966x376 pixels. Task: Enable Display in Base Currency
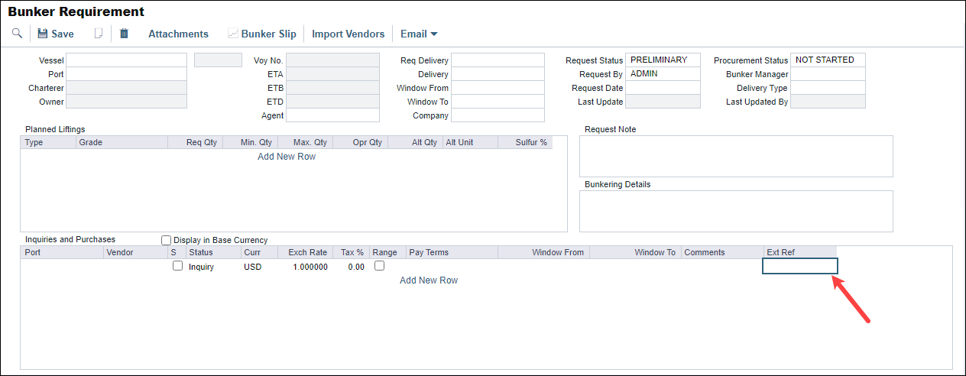pos(167,240)
